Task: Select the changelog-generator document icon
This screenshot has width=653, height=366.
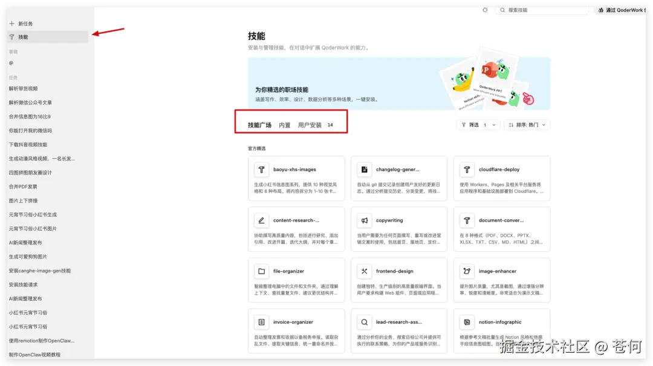Action: click(x=364, y=169)
